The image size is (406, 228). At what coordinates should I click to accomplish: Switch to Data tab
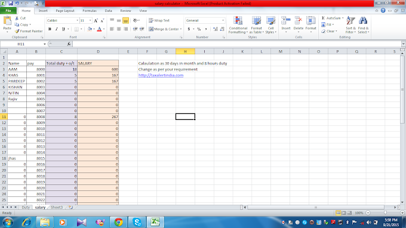(108, 11)
